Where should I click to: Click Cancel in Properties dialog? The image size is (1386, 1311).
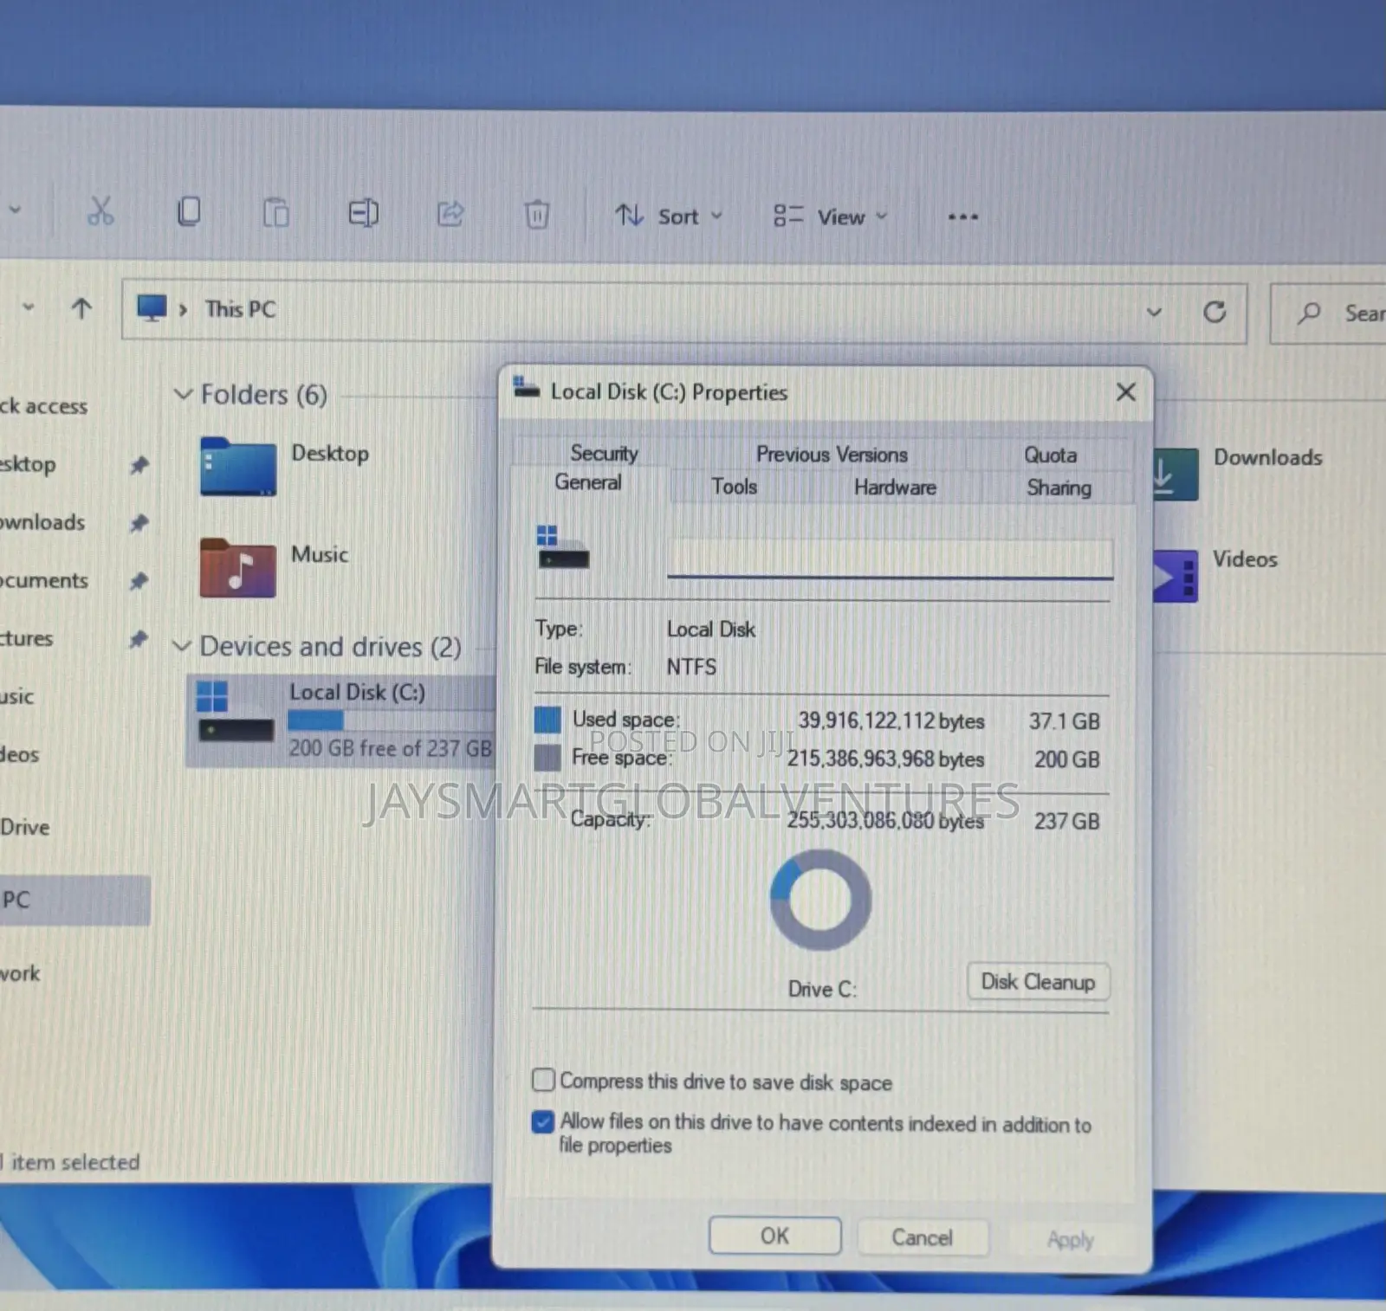click(x=922, y=1237)
